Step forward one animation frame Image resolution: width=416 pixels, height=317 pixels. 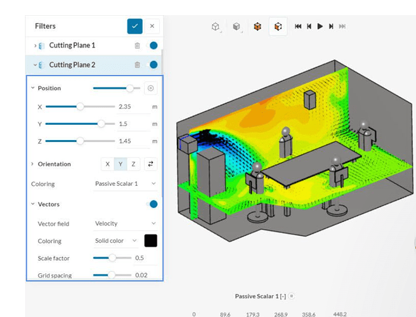[x=331, y=26]
